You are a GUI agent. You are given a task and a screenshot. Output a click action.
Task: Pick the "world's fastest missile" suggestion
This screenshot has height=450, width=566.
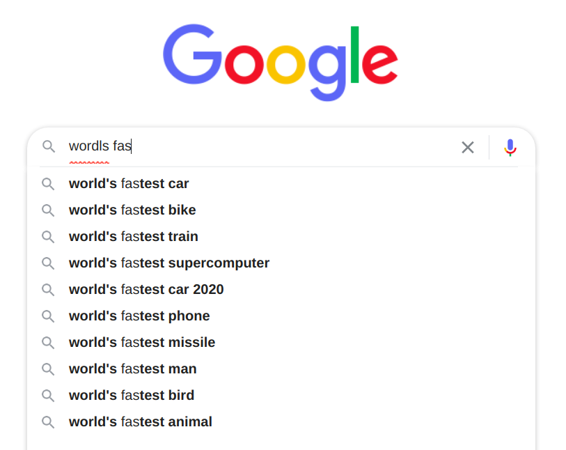[142, 343]
